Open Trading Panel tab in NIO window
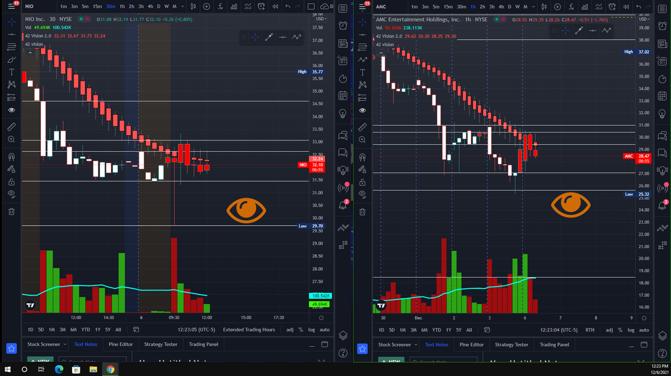This screenshot has width=671, height=376. click(x=204, y=344)
